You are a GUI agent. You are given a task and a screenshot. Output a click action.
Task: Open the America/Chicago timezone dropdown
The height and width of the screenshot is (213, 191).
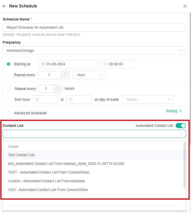pyautogui.click(x=94, y=50)
